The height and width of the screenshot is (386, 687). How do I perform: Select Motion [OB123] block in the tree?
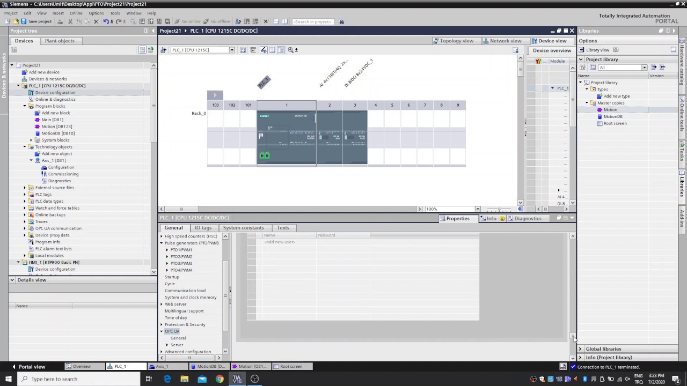coord(56,127)
